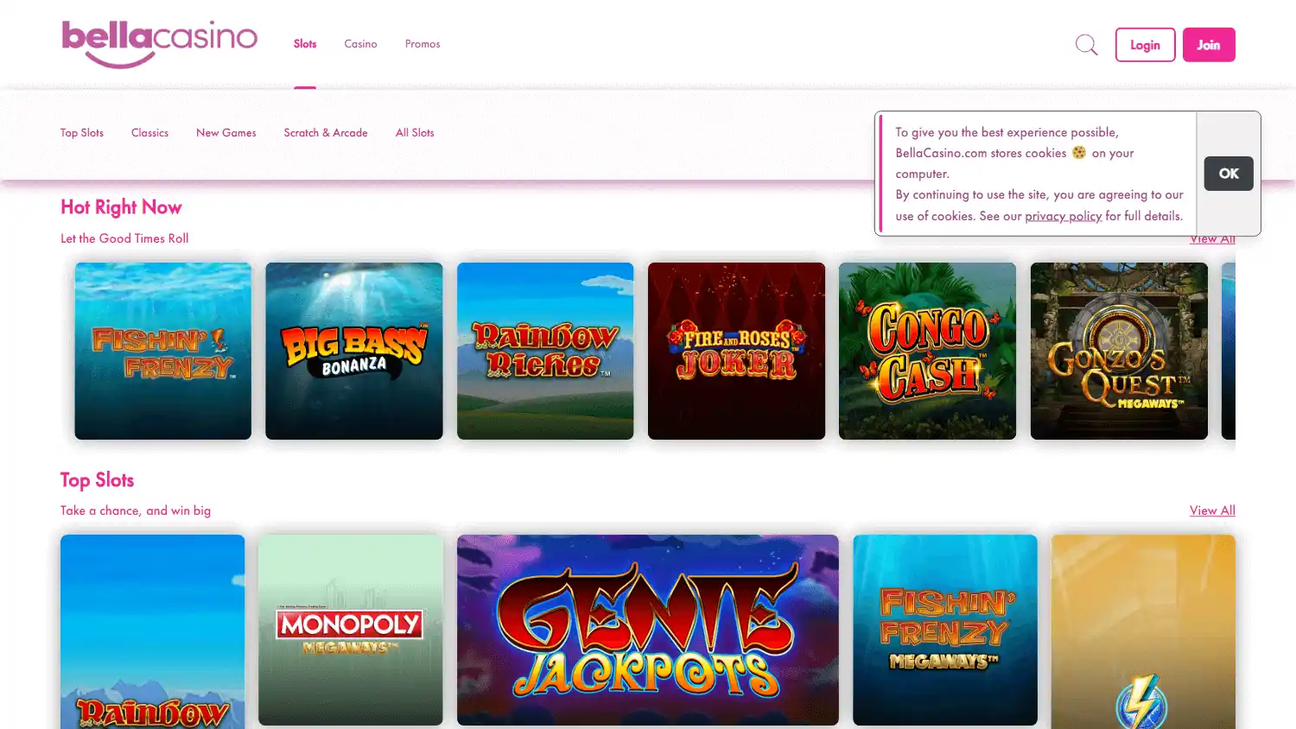Open the New Games category

click(x=226, y=133)
